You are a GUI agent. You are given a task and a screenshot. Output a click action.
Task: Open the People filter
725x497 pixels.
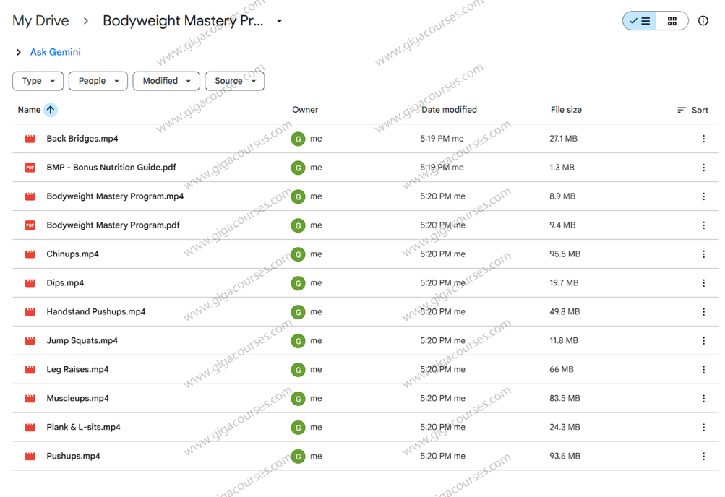98,80
